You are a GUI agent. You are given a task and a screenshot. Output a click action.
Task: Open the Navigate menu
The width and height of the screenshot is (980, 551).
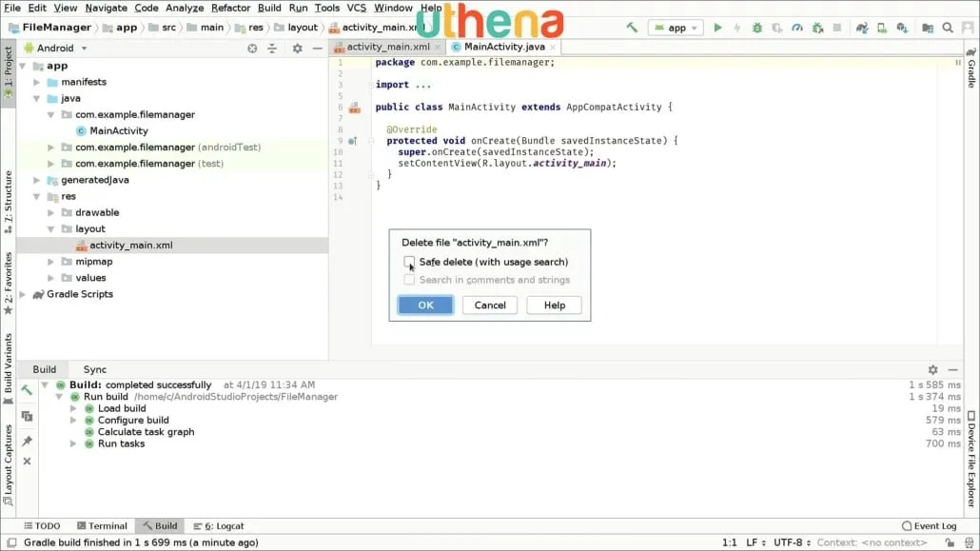pos(107,8)
